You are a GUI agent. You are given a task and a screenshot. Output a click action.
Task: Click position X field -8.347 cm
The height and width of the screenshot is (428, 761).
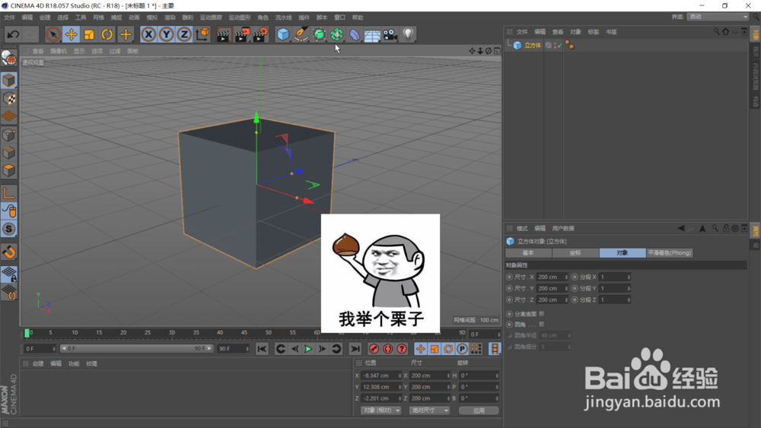tap(381, 376)
